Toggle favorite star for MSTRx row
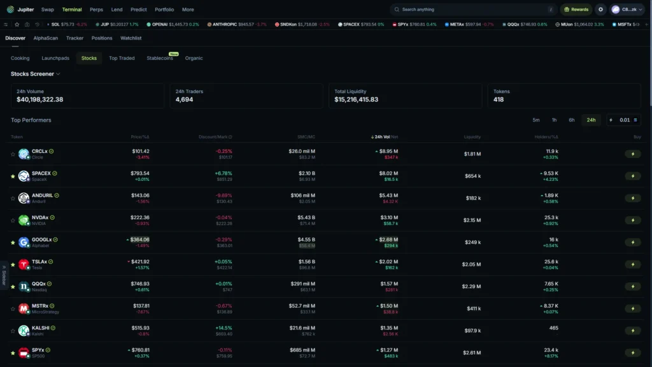Viewport: 652px width, 367px height. tap(13, 308)
